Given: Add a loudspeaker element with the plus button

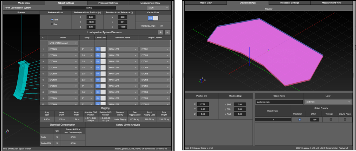Looking at the screenshot, I should (161, 32).
